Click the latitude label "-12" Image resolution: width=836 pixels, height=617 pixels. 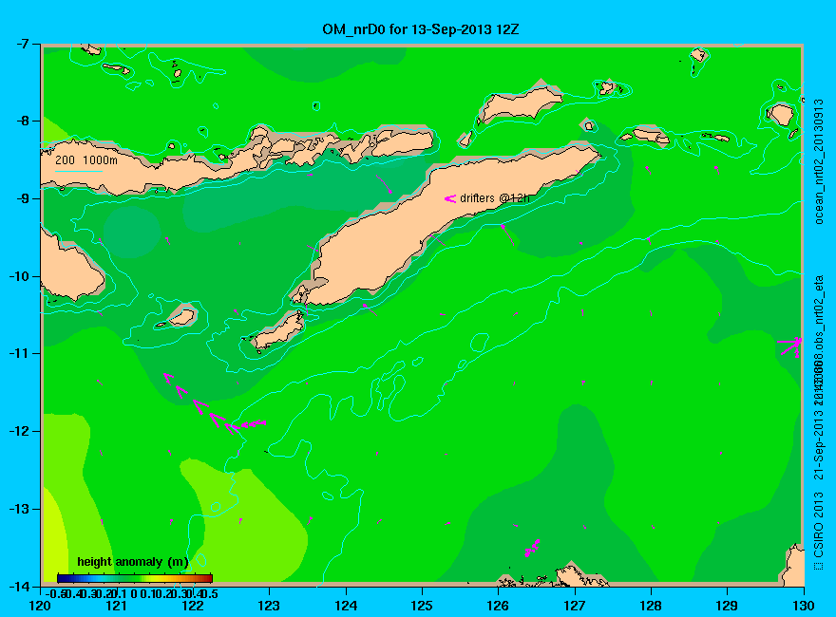(20, 431)
